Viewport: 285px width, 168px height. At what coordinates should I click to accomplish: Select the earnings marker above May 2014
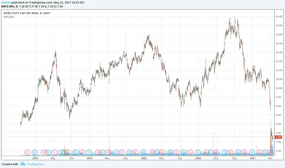(x=109, y=152)
